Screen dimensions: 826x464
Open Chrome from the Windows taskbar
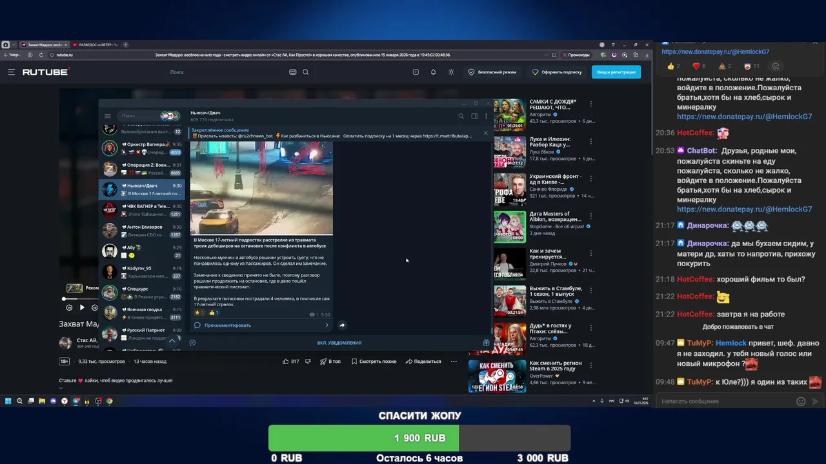(x=109, y=401)
